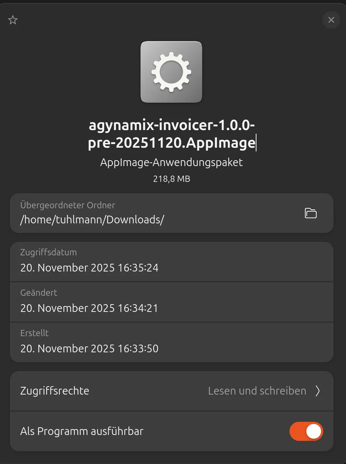
Task: Click the folder button in the Übergeordneter Ordner row
Action: click(310, 213)
